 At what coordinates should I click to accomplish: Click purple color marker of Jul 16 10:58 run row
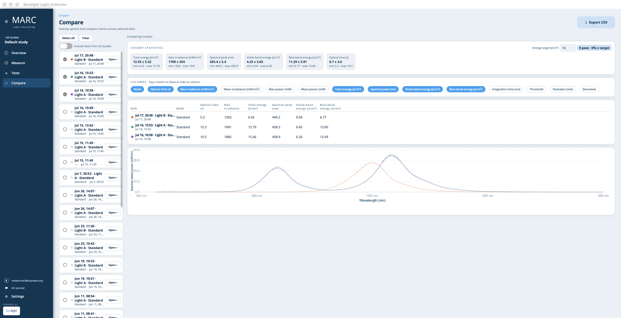(132, 137)
